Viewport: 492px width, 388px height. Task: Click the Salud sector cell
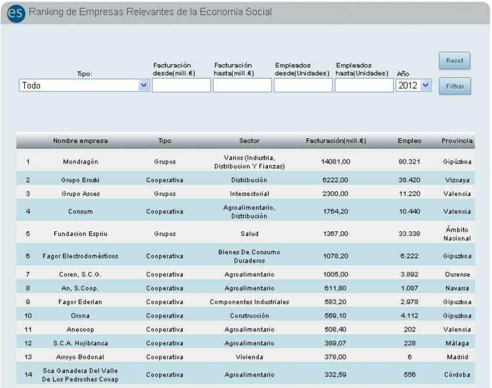point(249,234)
